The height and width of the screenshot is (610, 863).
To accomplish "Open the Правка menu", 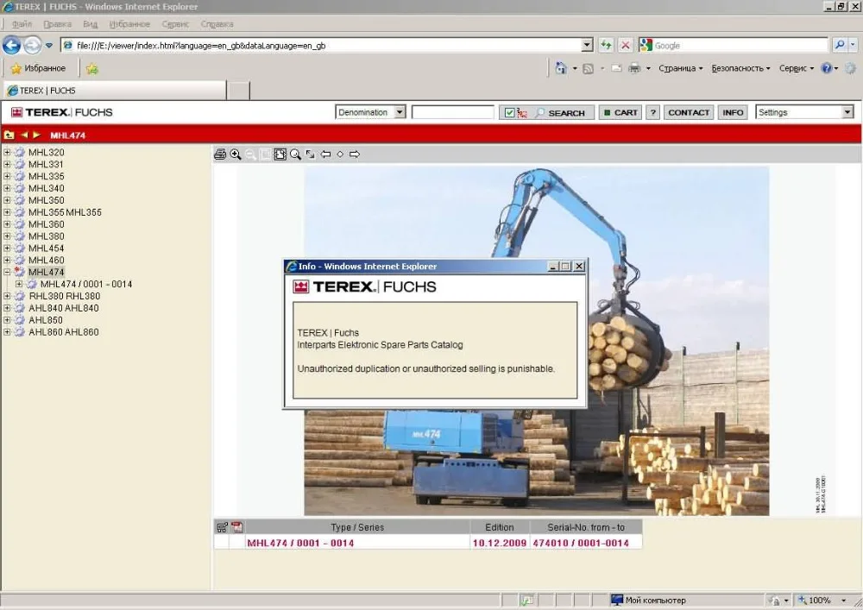I will pos(57,24).
